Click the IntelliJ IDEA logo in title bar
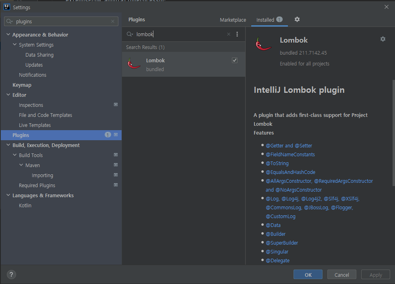This screenshot has width=395, height=284. click(x=6, y=7)
